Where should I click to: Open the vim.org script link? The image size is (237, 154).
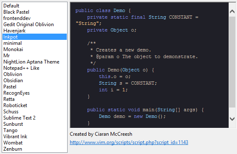[x=129, y=142]
